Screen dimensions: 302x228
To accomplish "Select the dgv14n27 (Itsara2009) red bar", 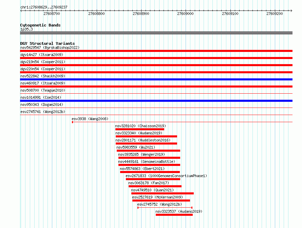I will click(156, 58).
